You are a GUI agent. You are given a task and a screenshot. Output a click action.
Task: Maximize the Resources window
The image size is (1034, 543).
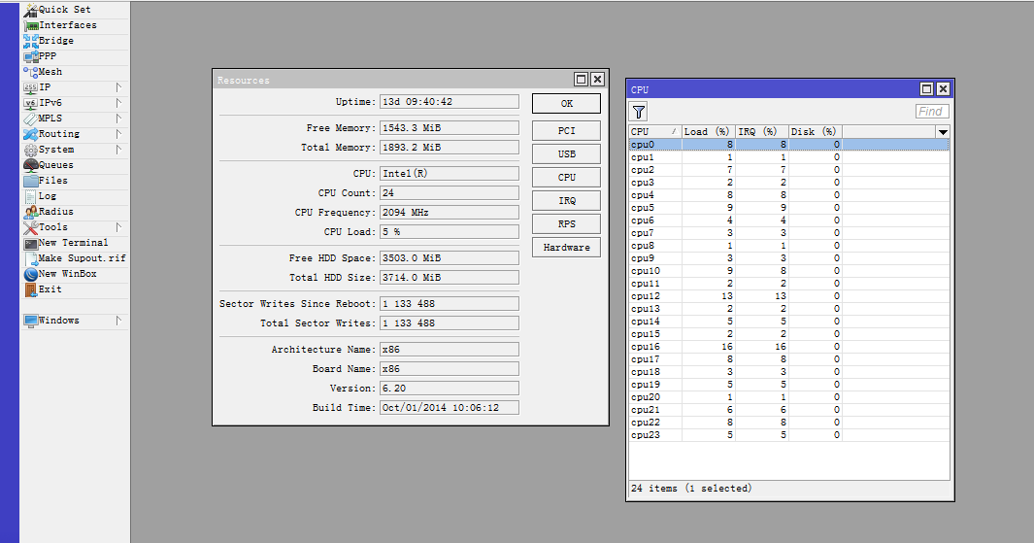click(x=581, y=80)
